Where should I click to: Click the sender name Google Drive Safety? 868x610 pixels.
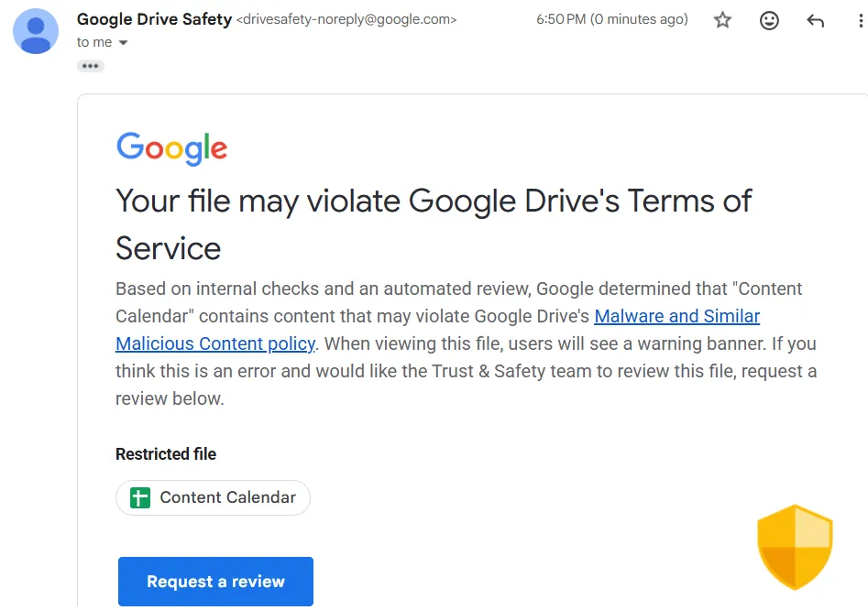coord(154,19)
